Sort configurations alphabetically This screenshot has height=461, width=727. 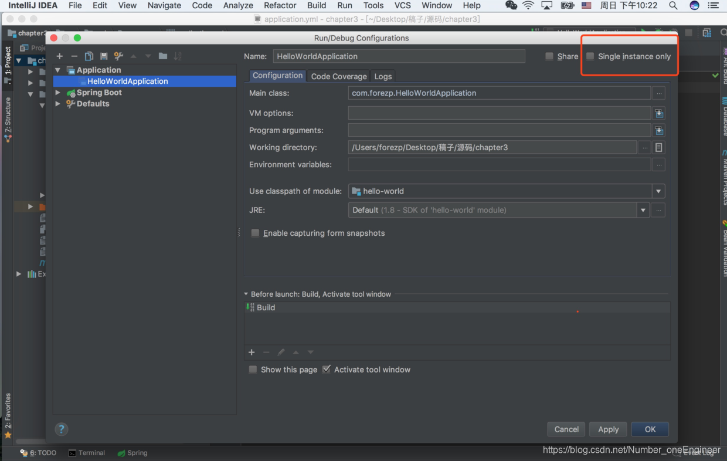(178, 56)
